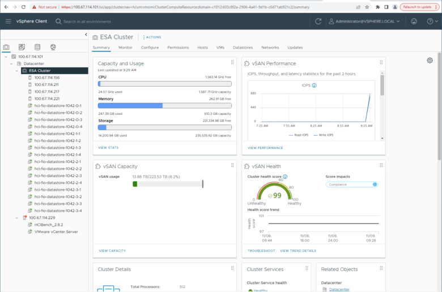
Task: Open the cluster ACTIONS dropdown menu
Action: click(152, 37)
